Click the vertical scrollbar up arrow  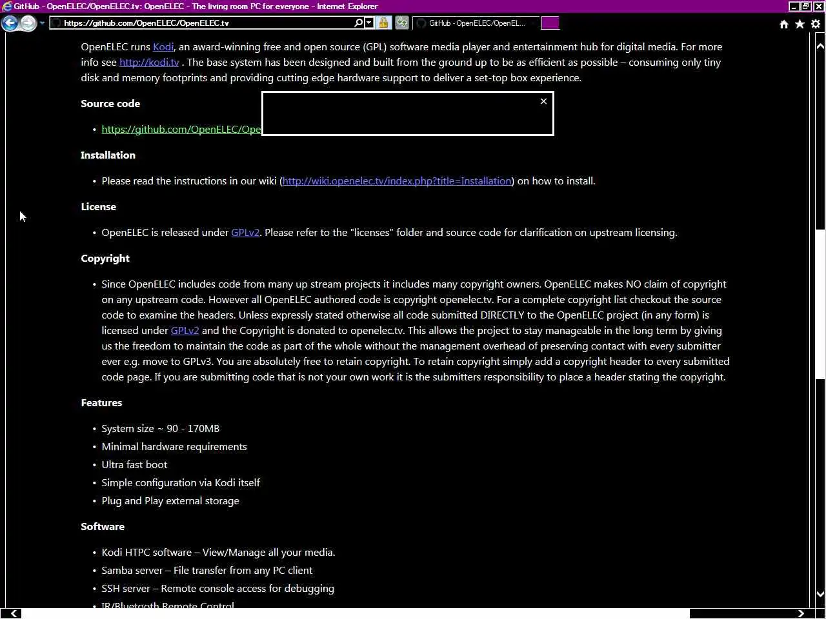point(820,46)
